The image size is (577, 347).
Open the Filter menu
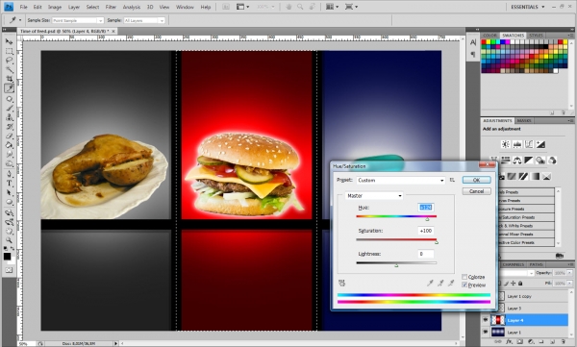[111, 7]
